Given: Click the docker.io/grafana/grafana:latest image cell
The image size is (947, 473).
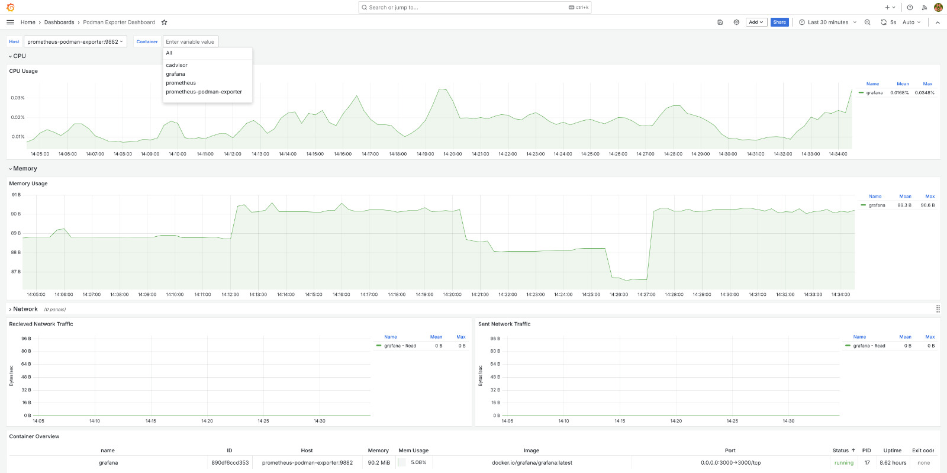Looking at the screenshot, I should pyautogui.click(x=532, y=463).
